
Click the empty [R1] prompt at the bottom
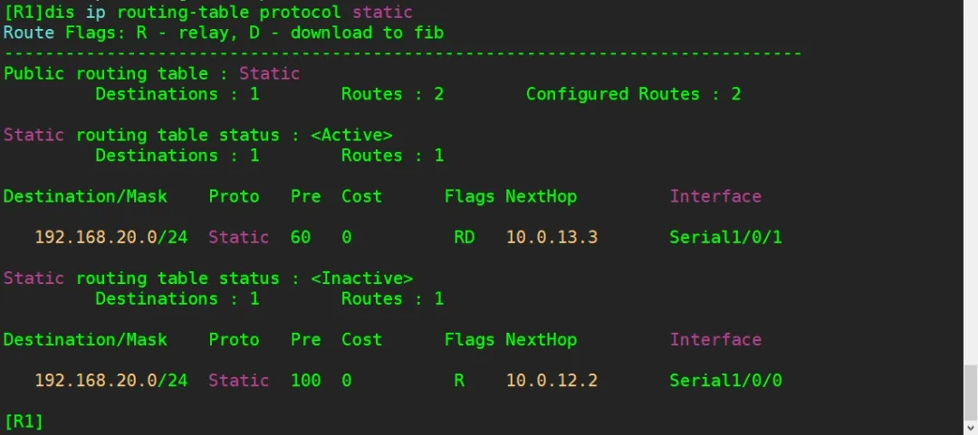[24, 421]
